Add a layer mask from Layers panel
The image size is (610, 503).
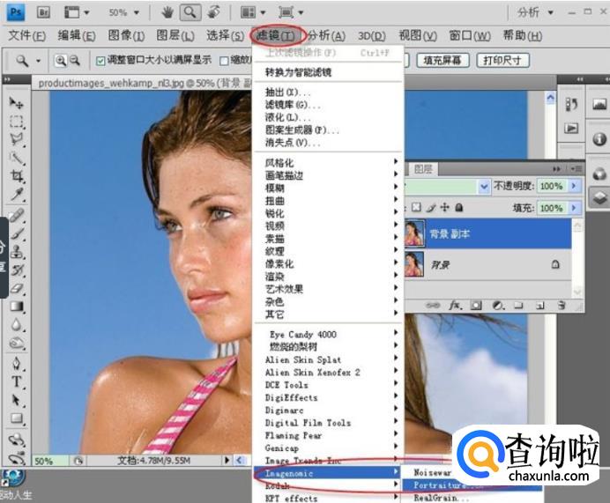pyautogui.click(x=476, y=306)
